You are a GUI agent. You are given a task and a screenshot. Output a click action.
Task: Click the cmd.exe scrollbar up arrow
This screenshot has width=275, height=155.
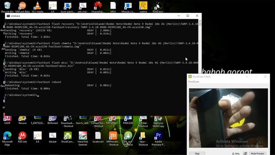(x=200, y=21)
